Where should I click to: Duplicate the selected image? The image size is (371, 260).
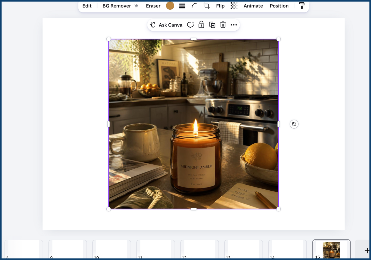(212, 25)
